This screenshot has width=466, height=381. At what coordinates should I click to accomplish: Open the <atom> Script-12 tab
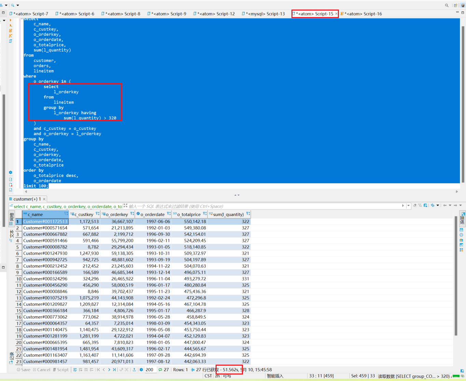click(x=214, y=14)
